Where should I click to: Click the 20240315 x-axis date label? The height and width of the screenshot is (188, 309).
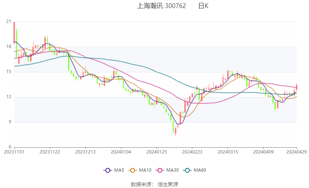[228, 152]
